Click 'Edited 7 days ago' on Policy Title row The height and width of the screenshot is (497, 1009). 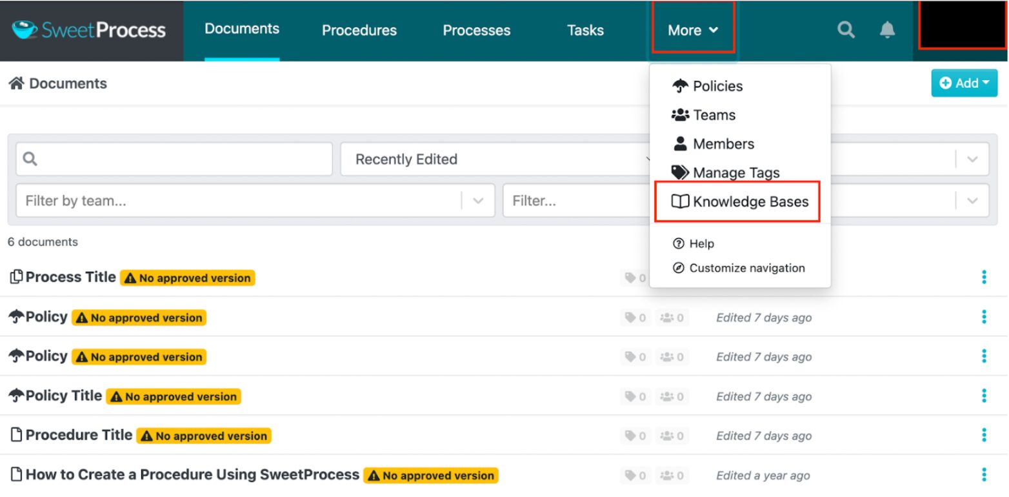click(x=764, y=396)
